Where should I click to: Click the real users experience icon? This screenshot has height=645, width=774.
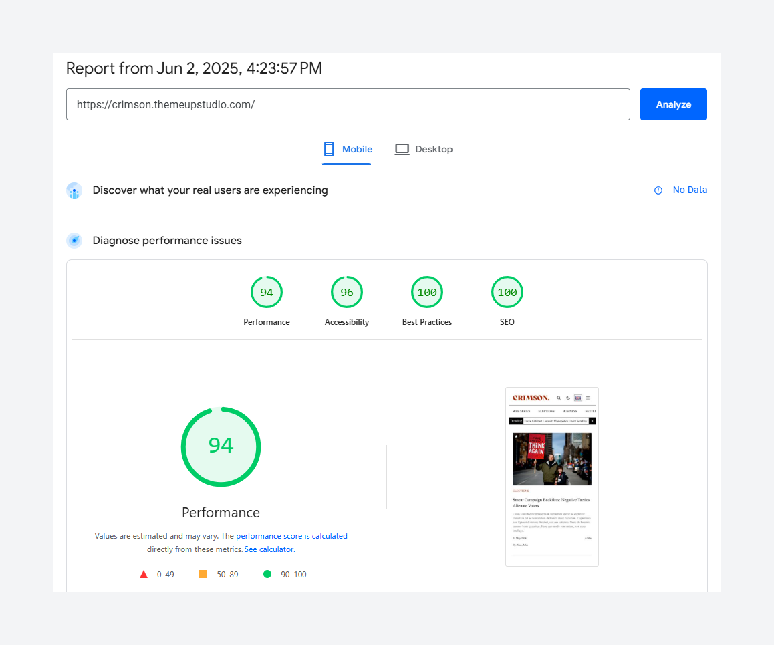pyautogui.click(x=74, y=190)
